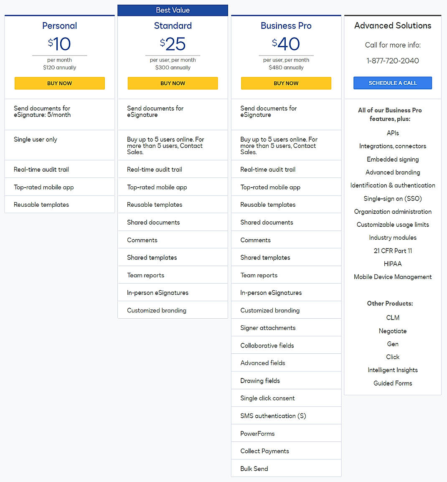Screen dimensions: 447x482
Task: Select the Business Pro plan heading
Action: click(x=286, y=25)
